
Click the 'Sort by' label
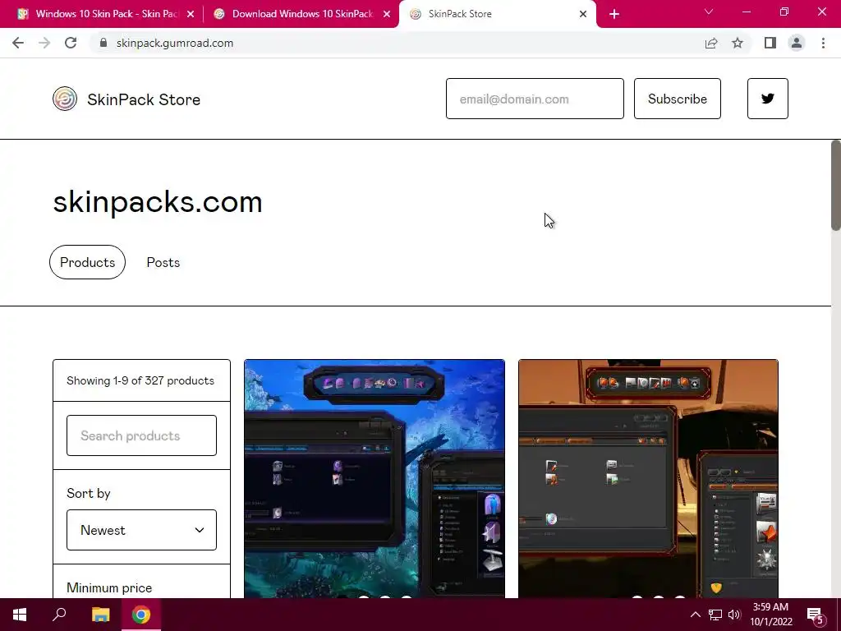89,494
